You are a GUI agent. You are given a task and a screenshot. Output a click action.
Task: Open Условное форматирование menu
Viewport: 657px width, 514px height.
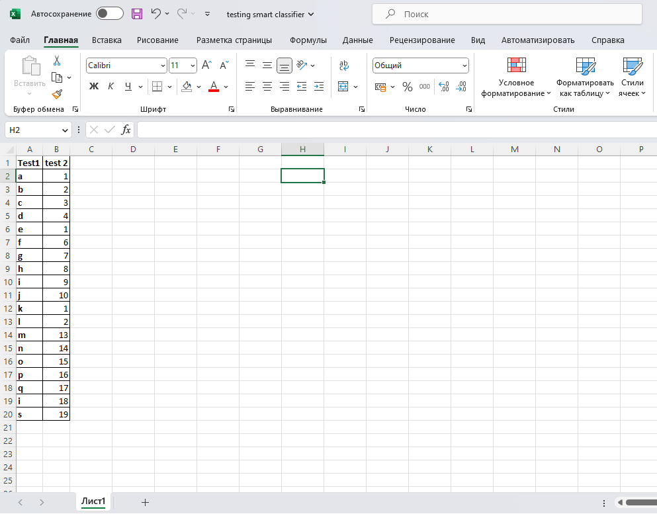516,77
